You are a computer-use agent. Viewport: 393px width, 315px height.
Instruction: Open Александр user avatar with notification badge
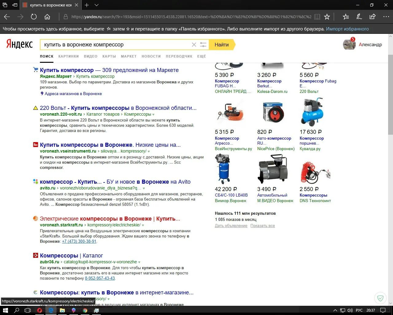tap(349, 44)
